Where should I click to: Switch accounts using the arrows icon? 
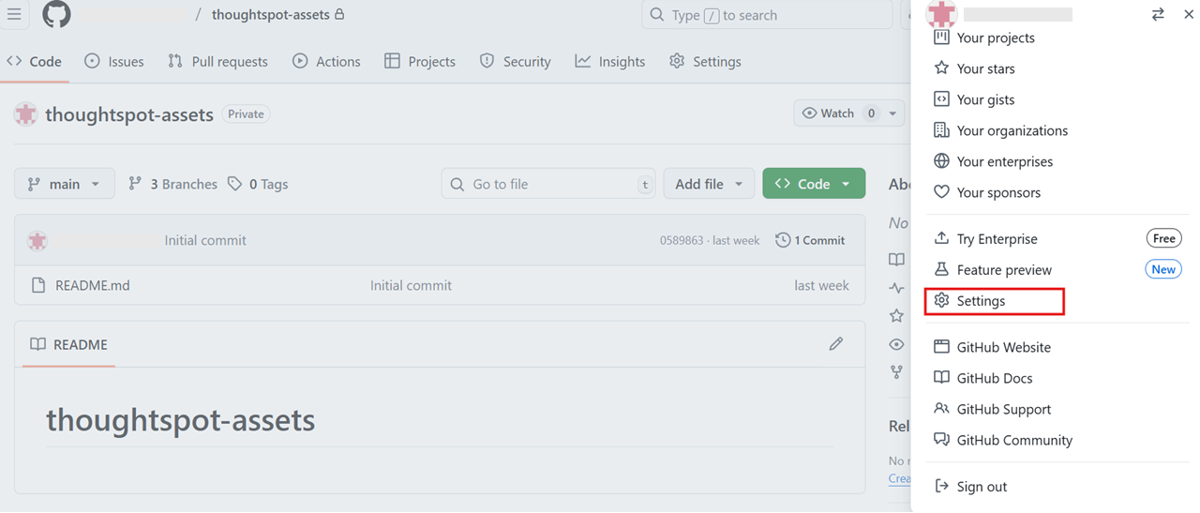pyautogui.click(x=1158, y=14)
